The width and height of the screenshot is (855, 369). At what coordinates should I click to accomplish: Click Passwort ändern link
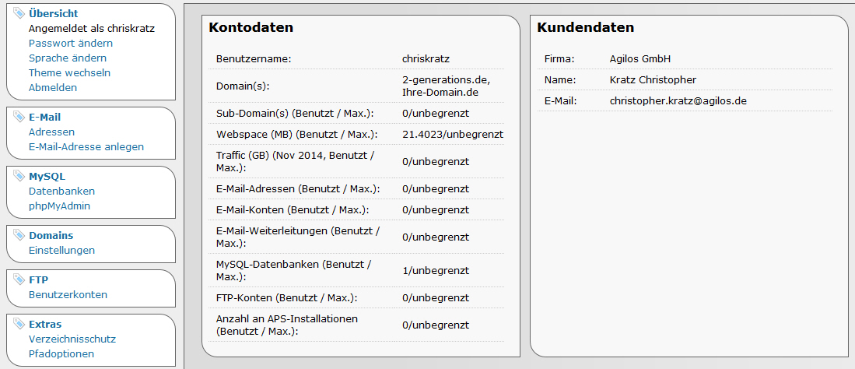(x=71, y=43)
